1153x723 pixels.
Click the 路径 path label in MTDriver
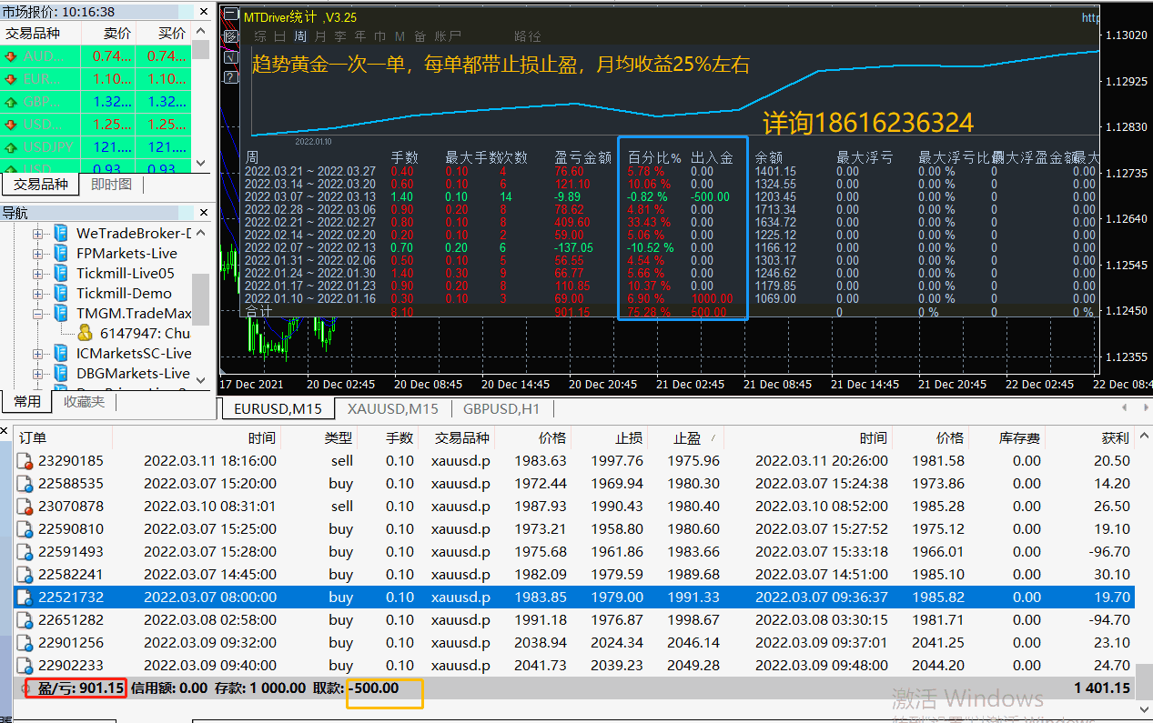(528, 37)
